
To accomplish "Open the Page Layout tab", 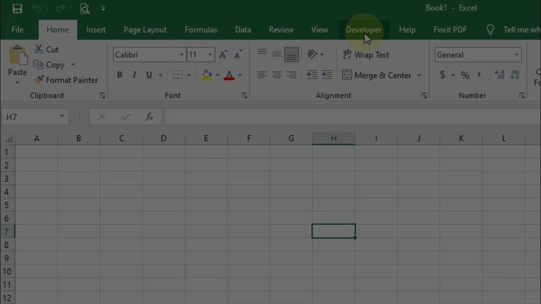I will (145, 30).
